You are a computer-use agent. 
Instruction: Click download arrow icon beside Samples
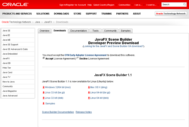click(43, 104)
